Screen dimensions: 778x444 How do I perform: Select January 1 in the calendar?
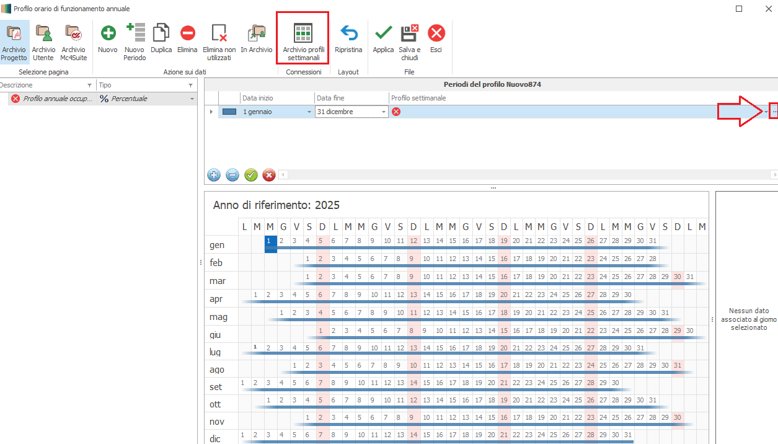[270, 241]
